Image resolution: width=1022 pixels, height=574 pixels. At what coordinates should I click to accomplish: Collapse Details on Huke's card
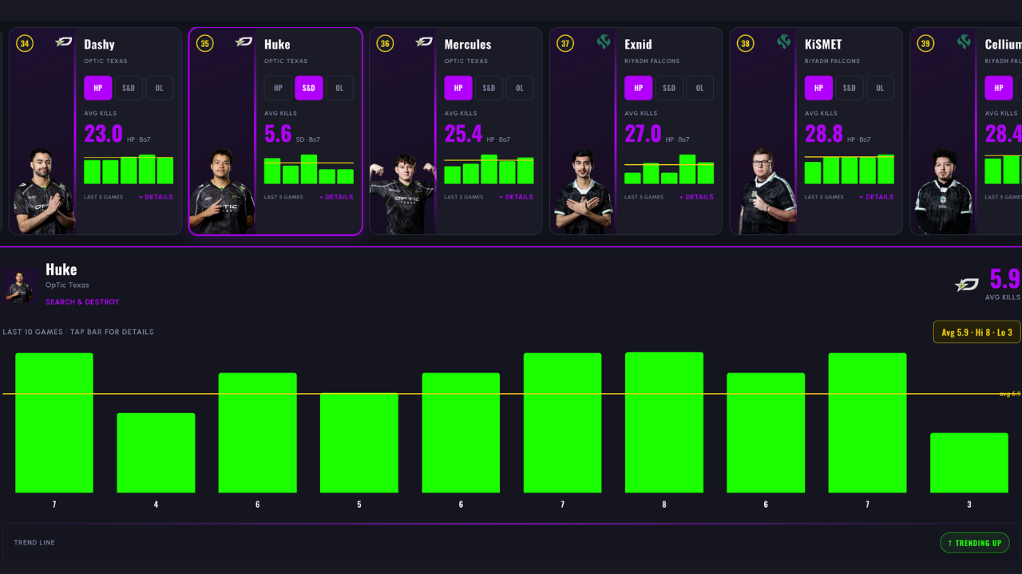pos(336,197)
